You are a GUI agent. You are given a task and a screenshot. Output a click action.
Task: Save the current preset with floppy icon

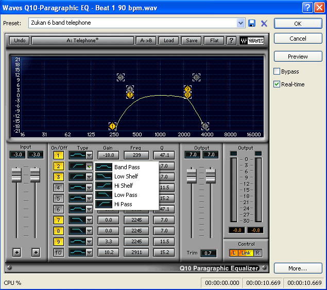[252, 23]
